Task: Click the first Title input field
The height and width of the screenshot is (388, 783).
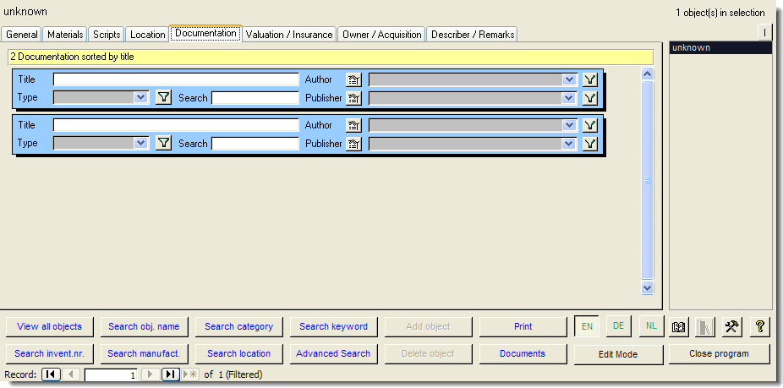Action: pyautogui.click(x=176, y=79)
